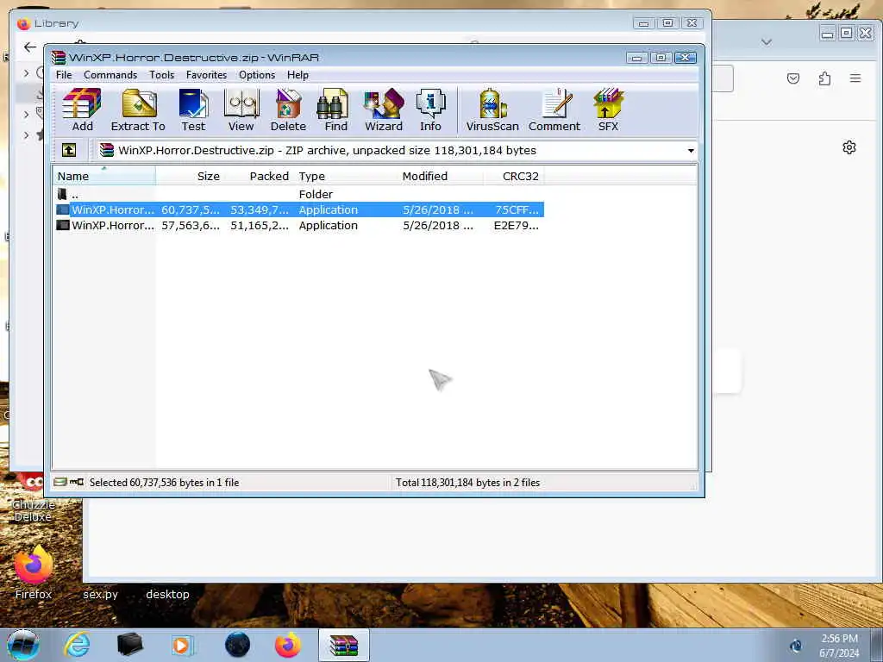The image size is (883, 662).
Task: Open 'desktop' item on the desktop
Action: [167, 594]
